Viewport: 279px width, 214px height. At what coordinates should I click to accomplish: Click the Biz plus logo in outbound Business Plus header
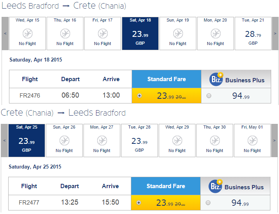click(x=216, y=79)
